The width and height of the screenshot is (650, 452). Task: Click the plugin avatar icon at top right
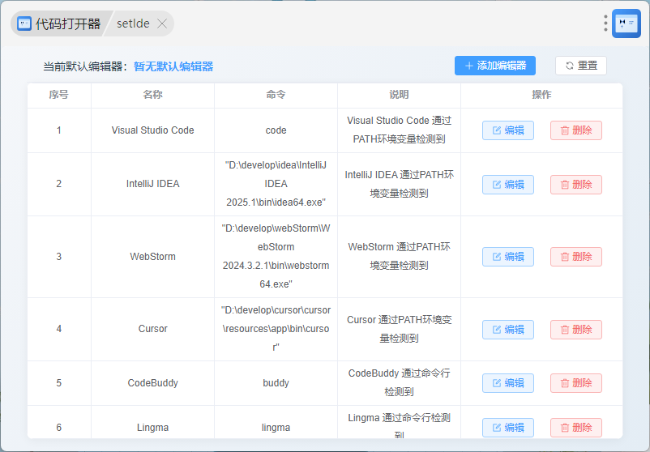point(626,23)
